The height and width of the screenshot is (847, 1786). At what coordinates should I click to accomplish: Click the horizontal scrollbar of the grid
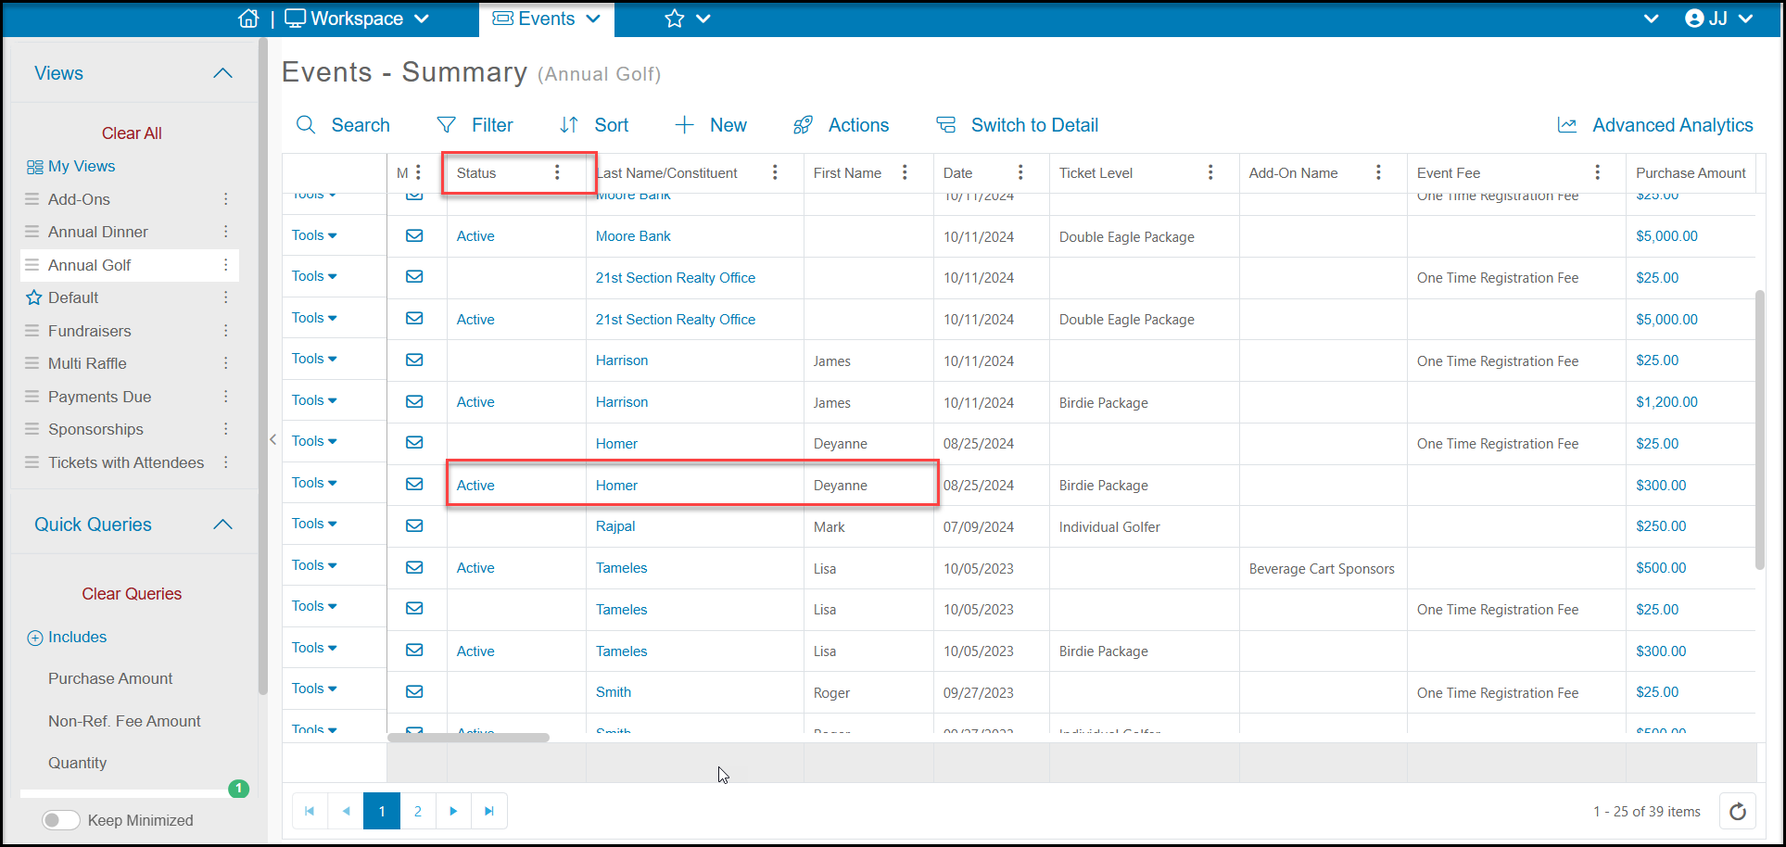[468, 738]
